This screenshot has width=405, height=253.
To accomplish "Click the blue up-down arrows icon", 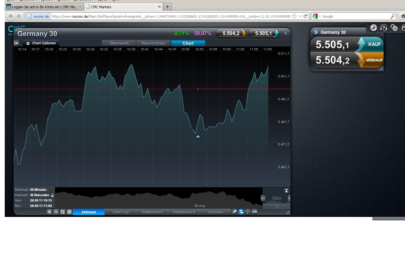I will click(x=241, y=212).
